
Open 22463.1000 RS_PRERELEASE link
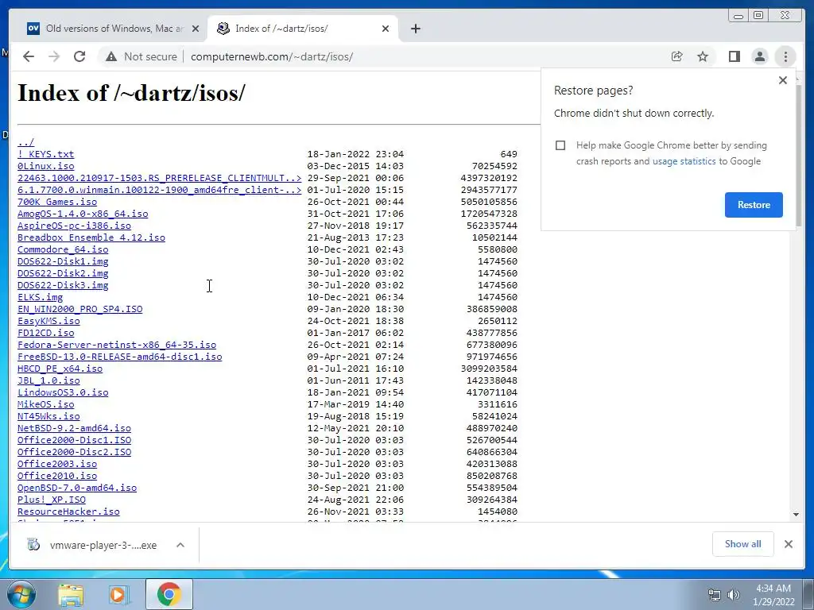[159, 178]
